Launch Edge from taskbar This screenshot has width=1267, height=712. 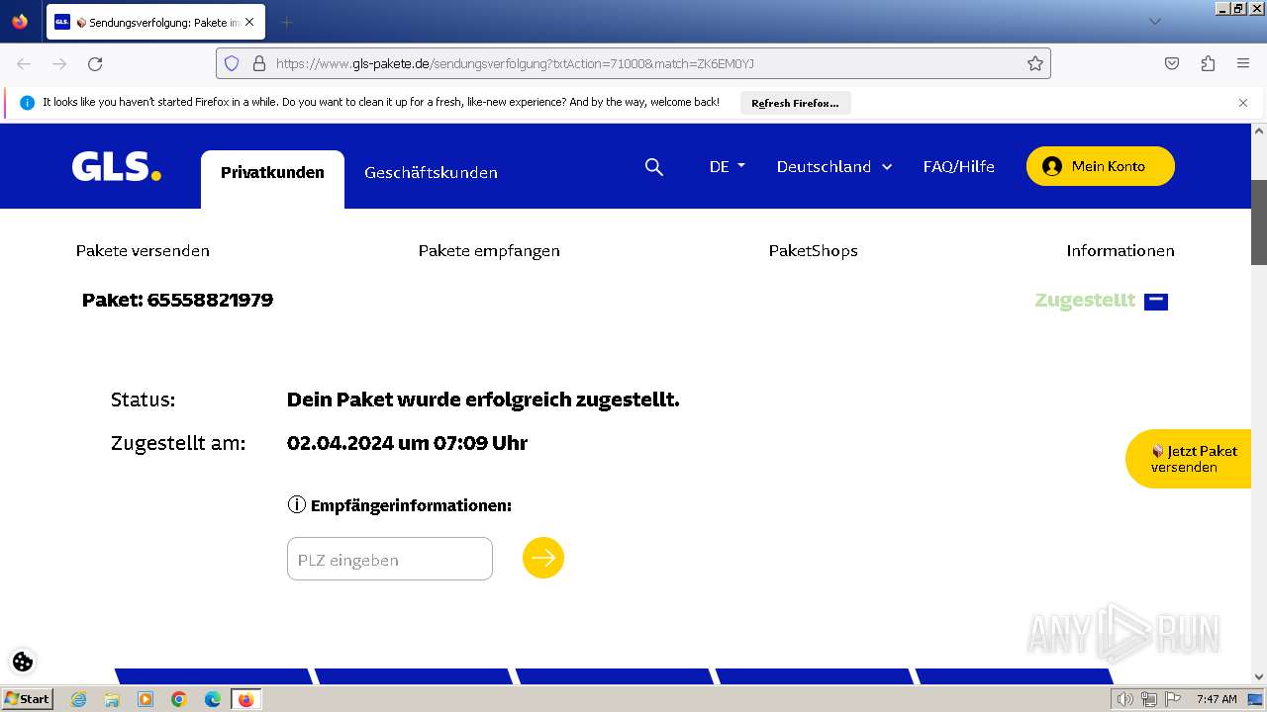pyautogui.click(x=213, y=699)
